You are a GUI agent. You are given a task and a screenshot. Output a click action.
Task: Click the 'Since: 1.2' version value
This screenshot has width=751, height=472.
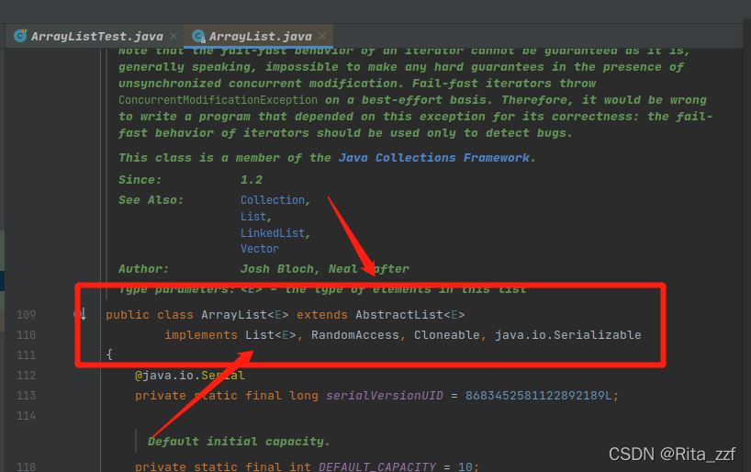pyautogui.click(x=252, y=180)
